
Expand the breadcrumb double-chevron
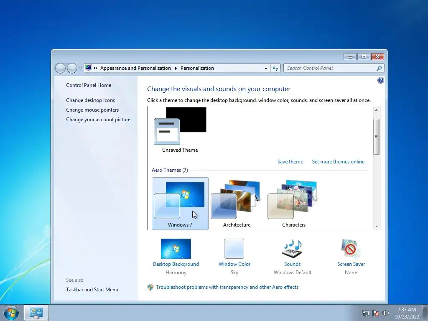pos(95,68)
